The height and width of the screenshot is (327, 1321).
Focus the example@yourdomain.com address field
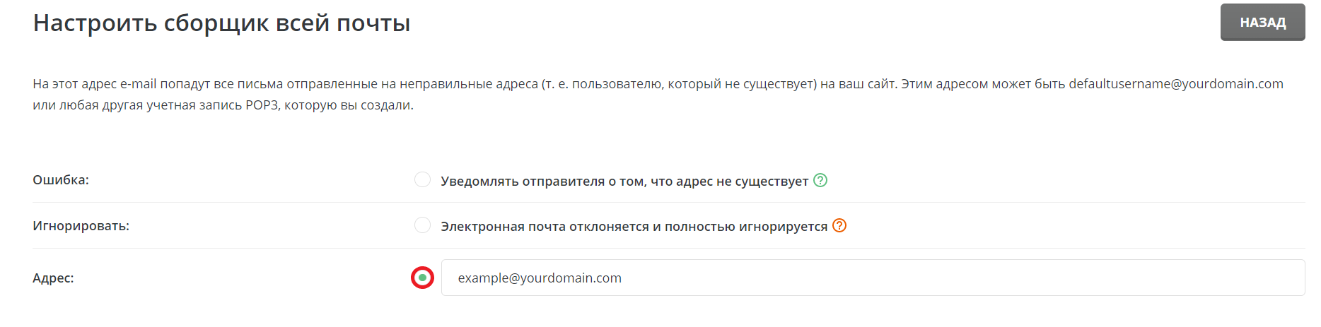(x=873, y=278)
